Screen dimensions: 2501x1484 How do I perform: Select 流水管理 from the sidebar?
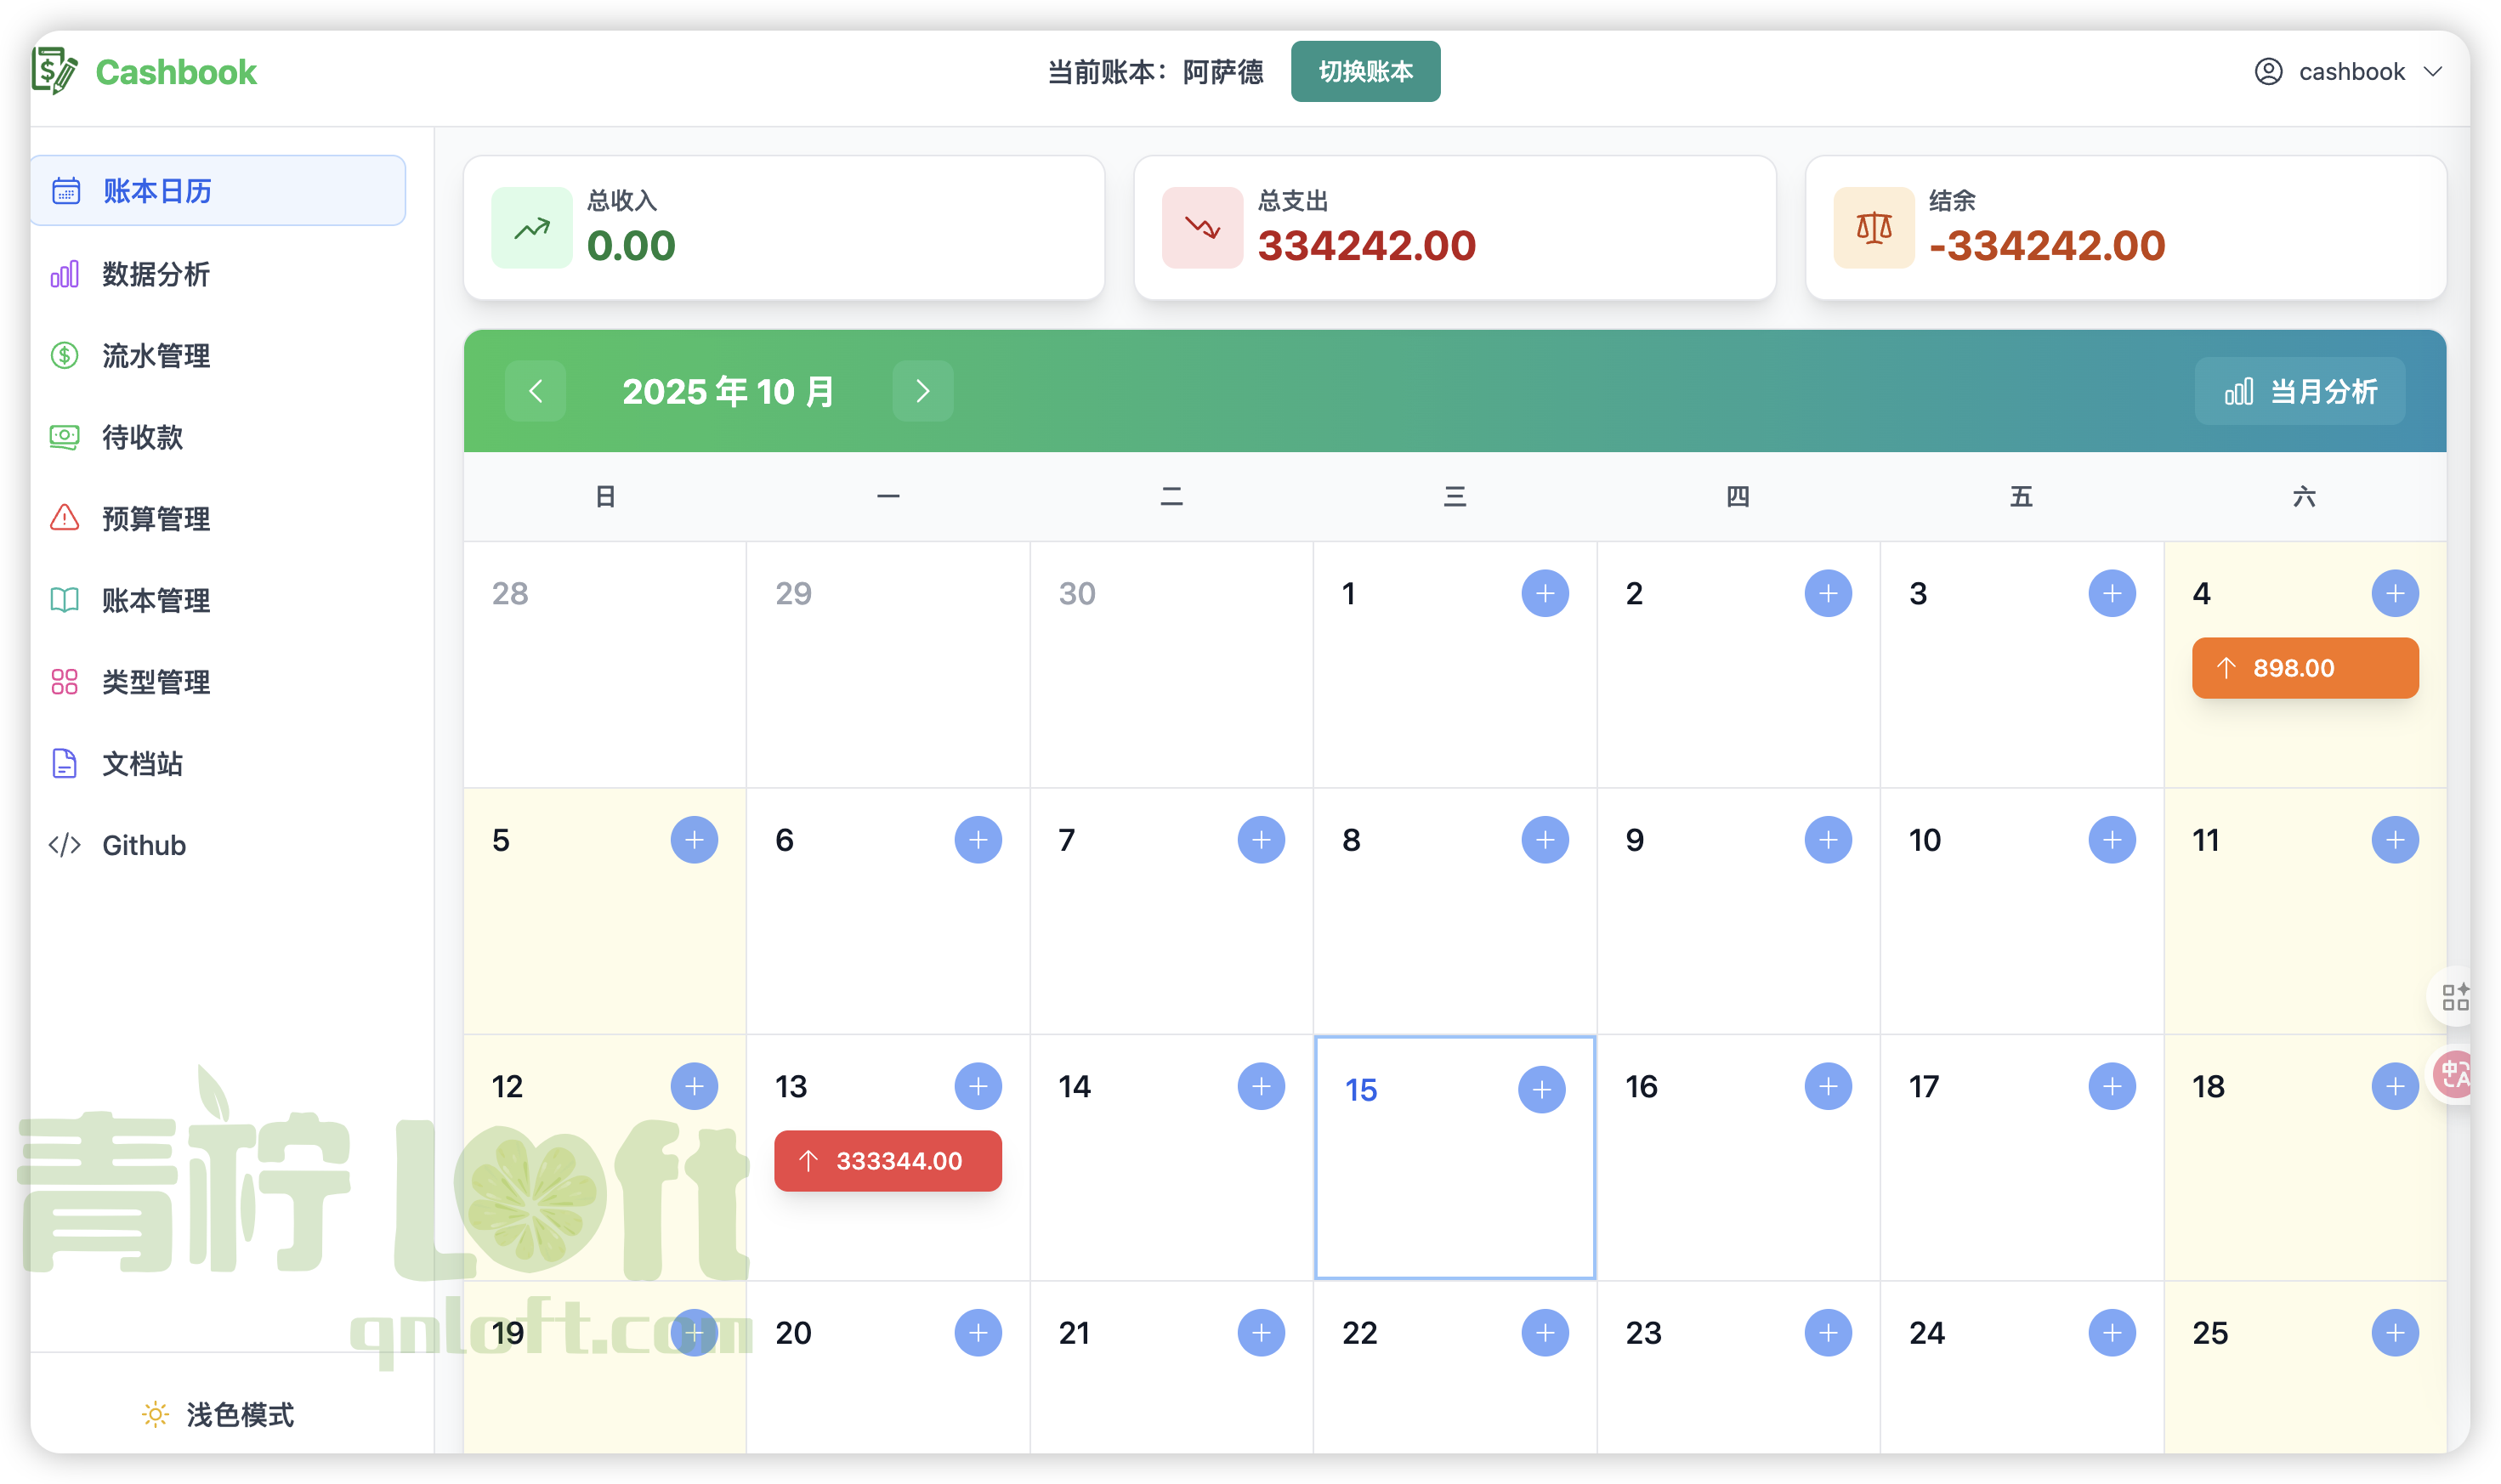tap(155, 356)
